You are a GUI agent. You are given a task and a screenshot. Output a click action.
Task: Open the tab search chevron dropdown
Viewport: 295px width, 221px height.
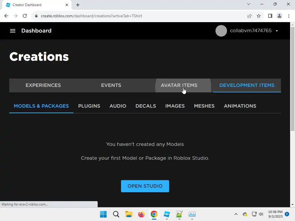[249, 4]
